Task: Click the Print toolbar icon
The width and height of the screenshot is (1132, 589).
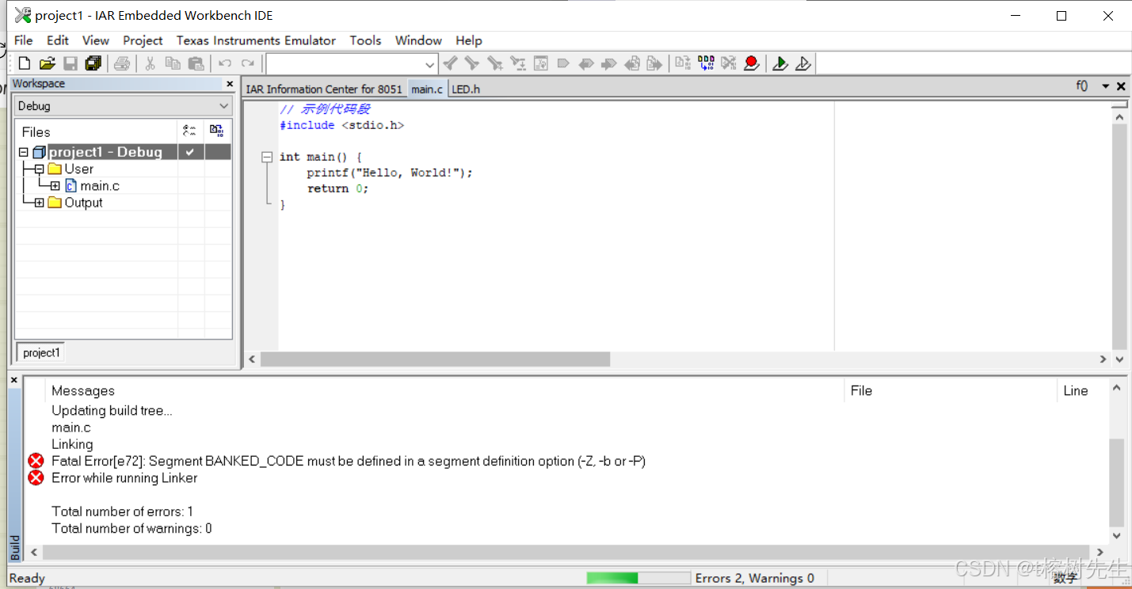Action: tap(122, 63)
